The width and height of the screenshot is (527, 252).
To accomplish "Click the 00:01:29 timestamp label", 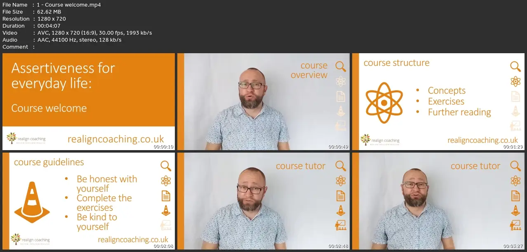I will pos(513,147).
